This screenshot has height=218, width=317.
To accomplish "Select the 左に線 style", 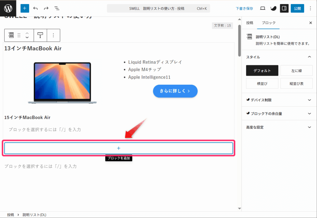I will [296, 71].
